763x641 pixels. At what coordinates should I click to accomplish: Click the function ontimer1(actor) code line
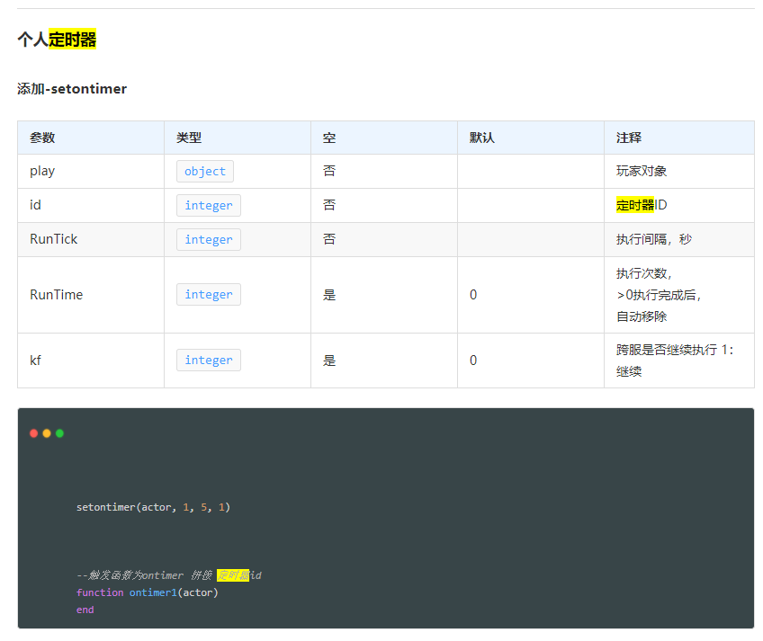[148, 592]
